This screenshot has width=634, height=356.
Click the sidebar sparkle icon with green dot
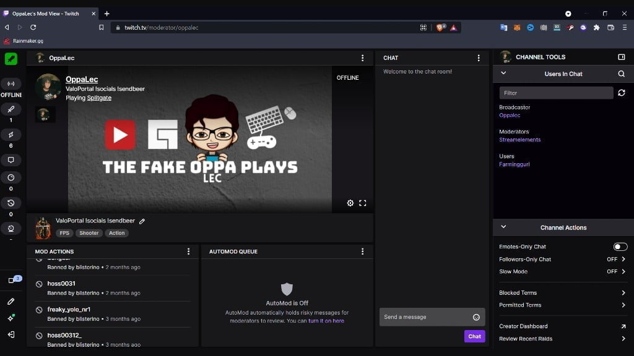[x=11, y=318]
